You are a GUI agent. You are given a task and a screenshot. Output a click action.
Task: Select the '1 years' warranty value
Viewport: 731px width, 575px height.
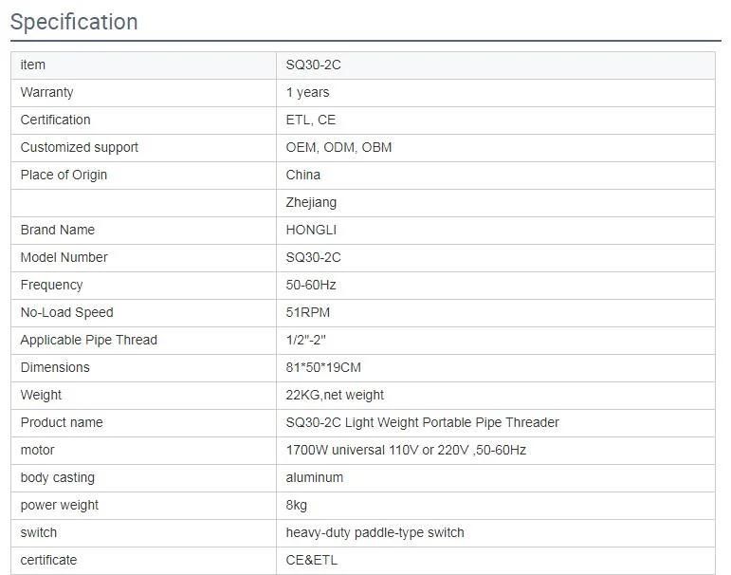[308, 92]
